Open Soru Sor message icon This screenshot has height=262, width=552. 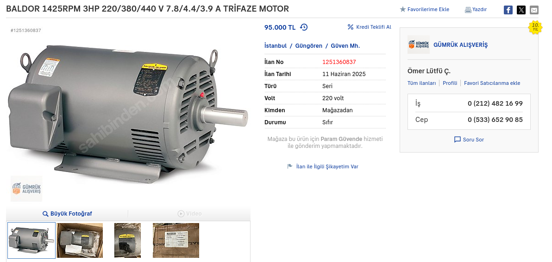click(x=458, y=140)
